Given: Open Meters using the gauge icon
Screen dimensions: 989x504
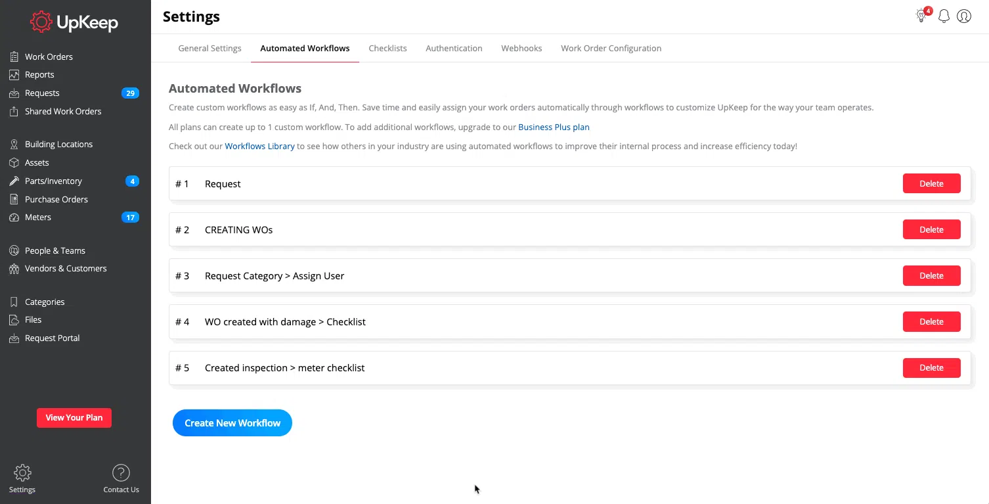Looking at the screenshot, I should click(x=14, y=218).
